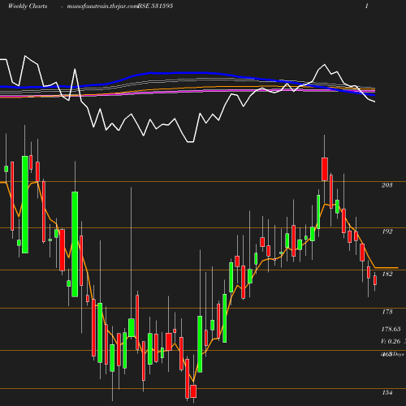Click the 'munafasutra.tbrjar.com' site label
The height and width of the screenshot is (406, 406).
point(103,6)
